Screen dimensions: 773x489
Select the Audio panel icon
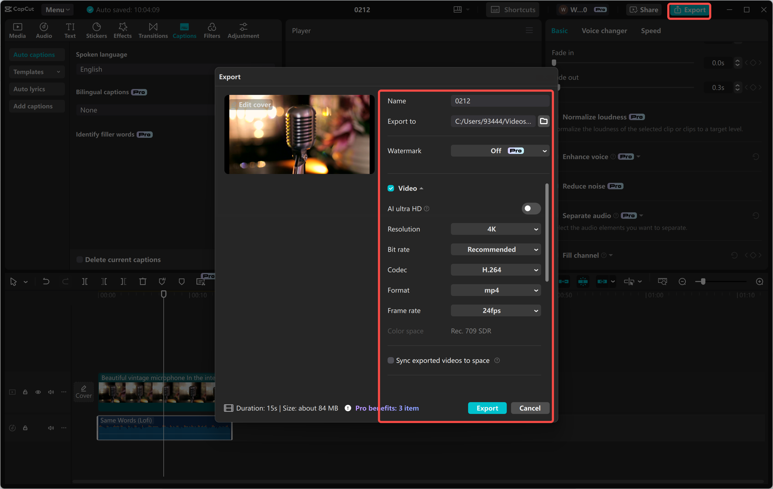(x=44, y=30)
